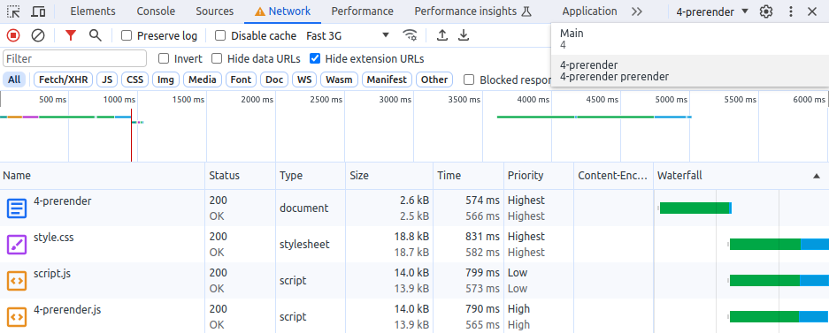Filter requests by Wasm
The height and width of the screenshot is (333, 829).
340,79
